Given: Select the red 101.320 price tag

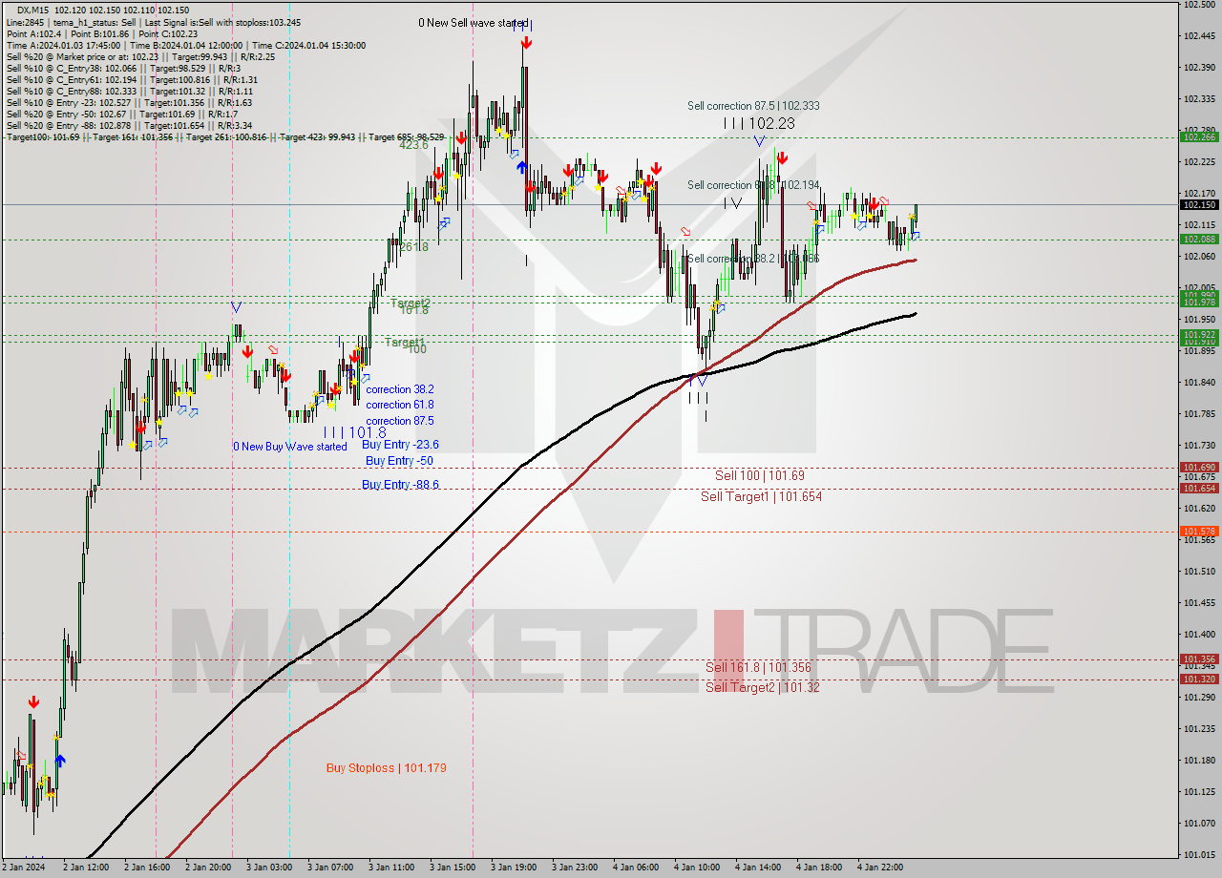Looking at the screenshot, I should tap(1199, 679).
